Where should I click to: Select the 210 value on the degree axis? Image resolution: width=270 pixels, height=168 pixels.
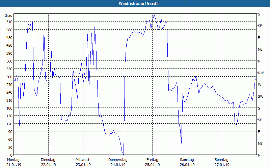tap(9, 100)
